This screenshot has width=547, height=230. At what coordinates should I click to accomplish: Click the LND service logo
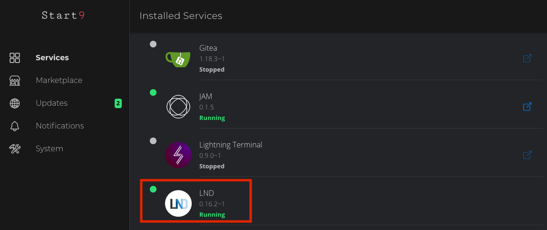(x=178, y=203)
